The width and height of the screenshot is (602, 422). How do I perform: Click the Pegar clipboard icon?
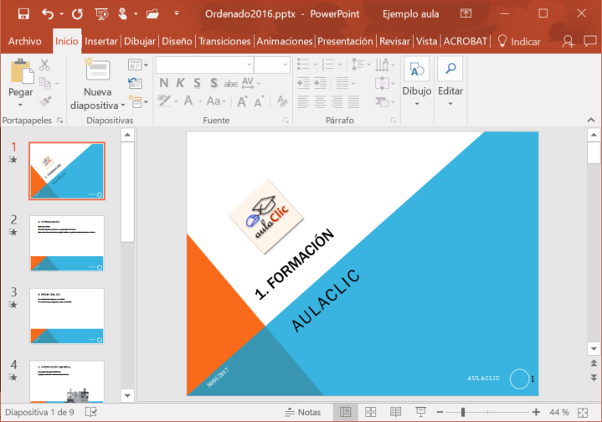(x=22, y=71)
